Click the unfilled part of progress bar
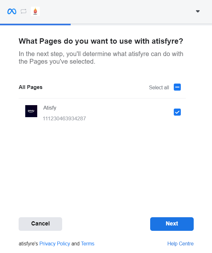Screen dimensions: 212x253 click(141, 24)
